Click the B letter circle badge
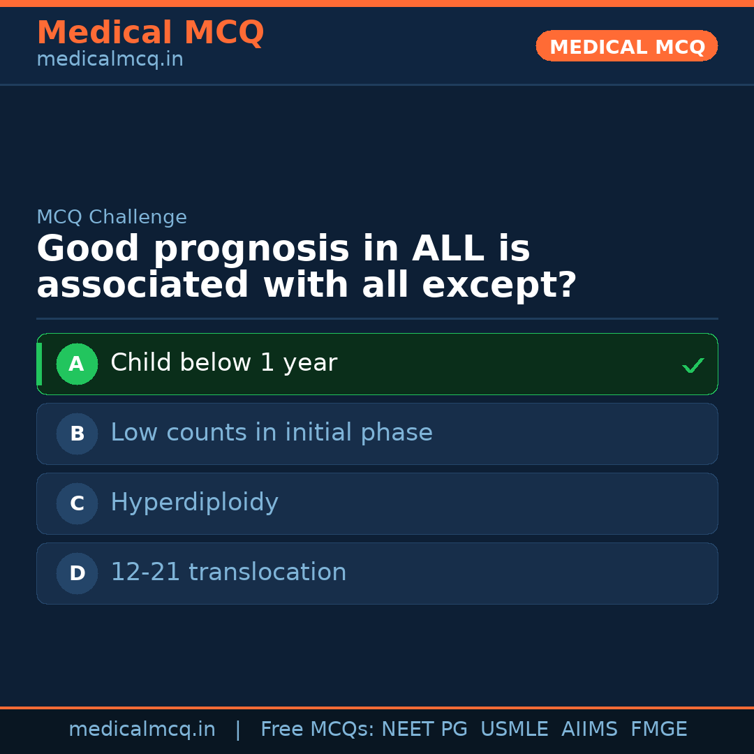754x754 pixels. (77, 434)
